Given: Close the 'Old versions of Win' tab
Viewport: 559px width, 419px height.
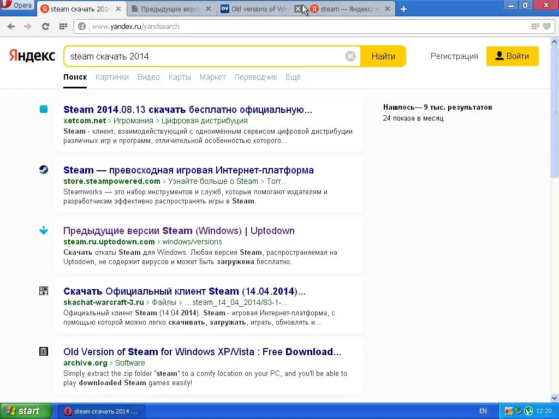Looking at the screenshot, I should pyautogui.click(x=298, y=9).
